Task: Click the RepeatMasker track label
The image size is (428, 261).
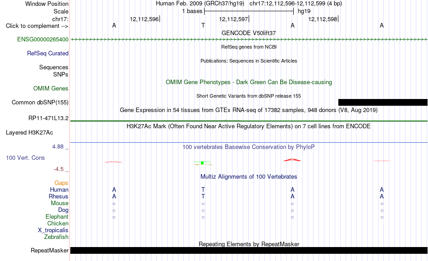Action: pos(50,250)
